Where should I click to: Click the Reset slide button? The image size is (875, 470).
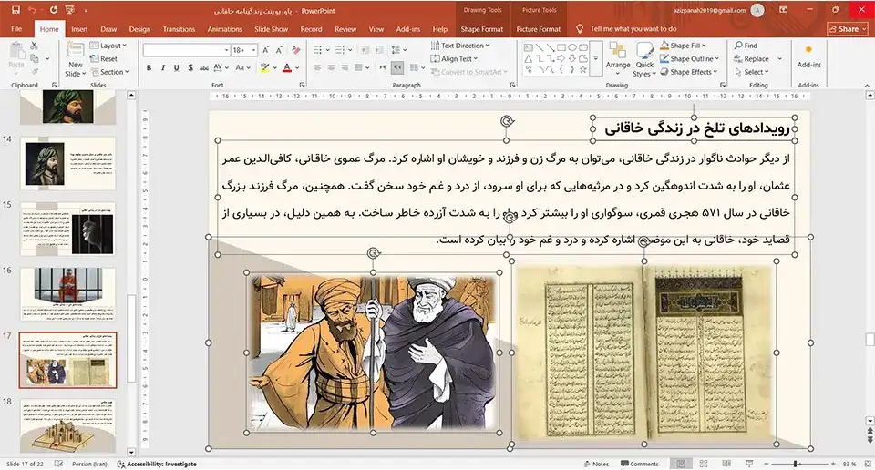click(104, 58)
